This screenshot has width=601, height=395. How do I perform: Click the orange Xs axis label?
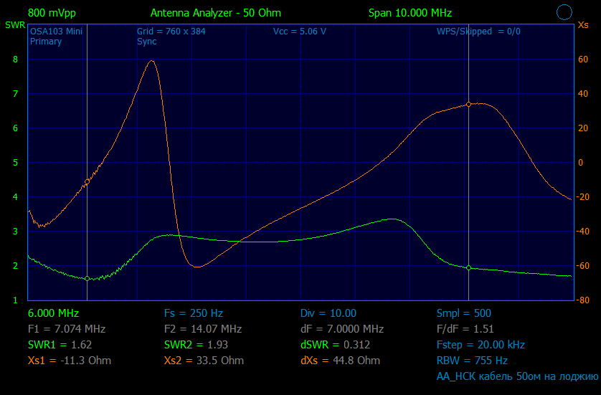point(583,25)
